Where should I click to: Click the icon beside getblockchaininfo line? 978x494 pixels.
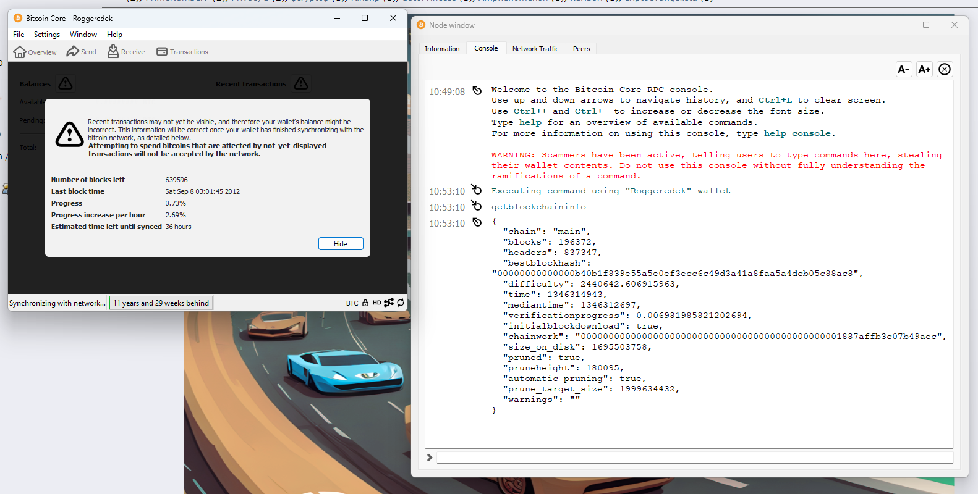477,205
